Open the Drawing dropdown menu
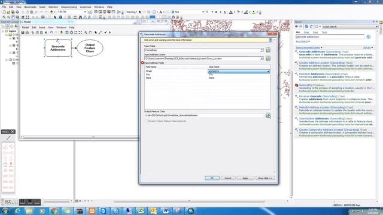Viewport: 383px width, 215px height. (132, 12)
